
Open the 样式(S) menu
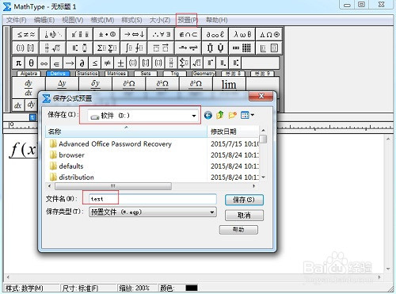[x=131, y=20]
